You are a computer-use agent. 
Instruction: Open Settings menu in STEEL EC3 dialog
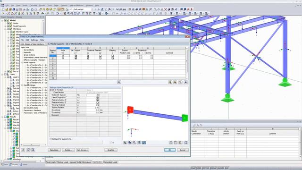click(34, 40)
